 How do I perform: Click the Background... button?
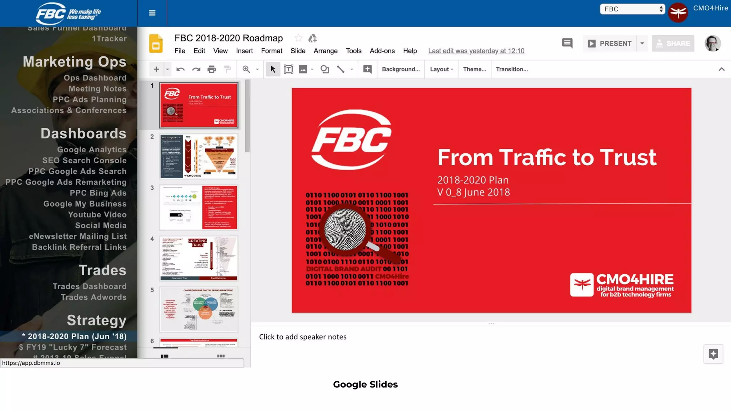(401, 69)
